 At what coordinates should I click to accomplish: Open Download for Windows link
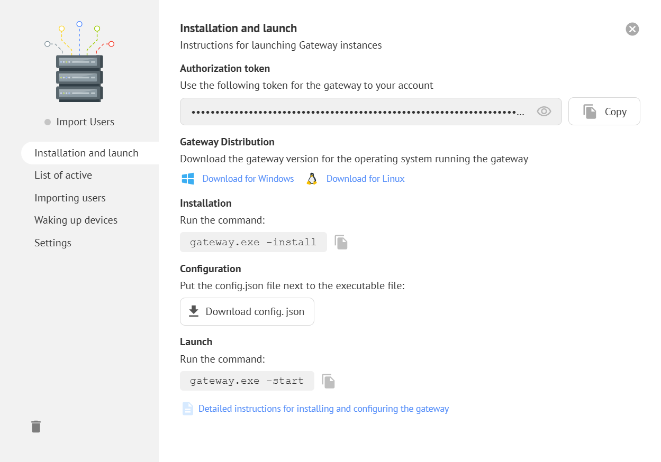pyautogui.click(x=248, y=179)
